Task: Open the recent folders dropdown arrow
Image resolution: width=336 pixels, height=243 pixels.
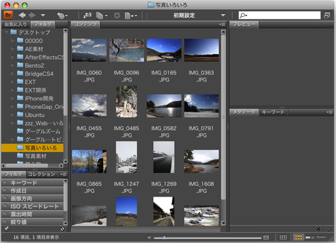Action: pyautogui.click(x=43, y=15)
